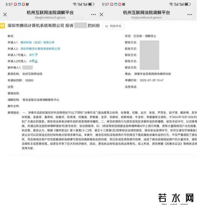Select status text 已完结 - 调解终止
Image resolution: width=197 pixels, height=205 pixels.
point(145,36)
